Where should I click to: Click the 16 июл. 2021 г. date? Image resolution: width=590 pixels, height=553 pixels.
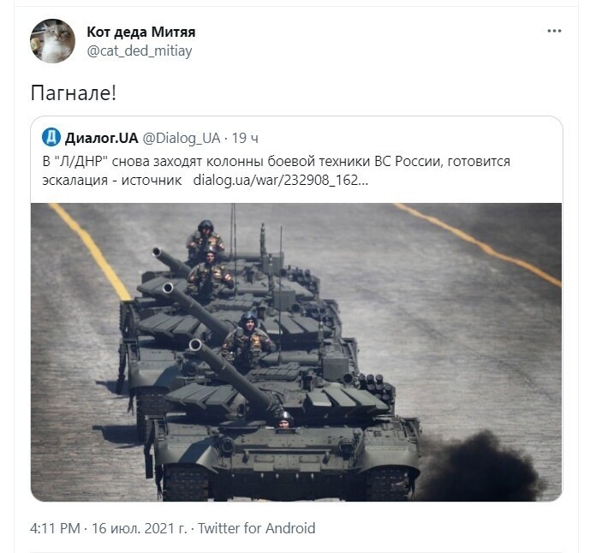140,528
